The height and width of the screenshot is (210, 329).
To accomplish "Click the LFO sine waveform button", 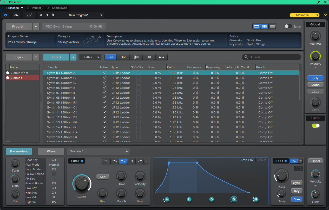I will (x=294, y=161).
